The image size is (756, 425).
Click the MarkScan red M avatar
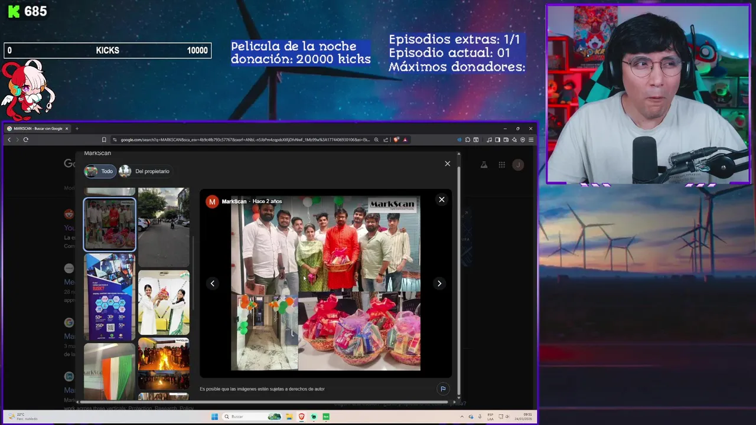[x=212, y=202]
